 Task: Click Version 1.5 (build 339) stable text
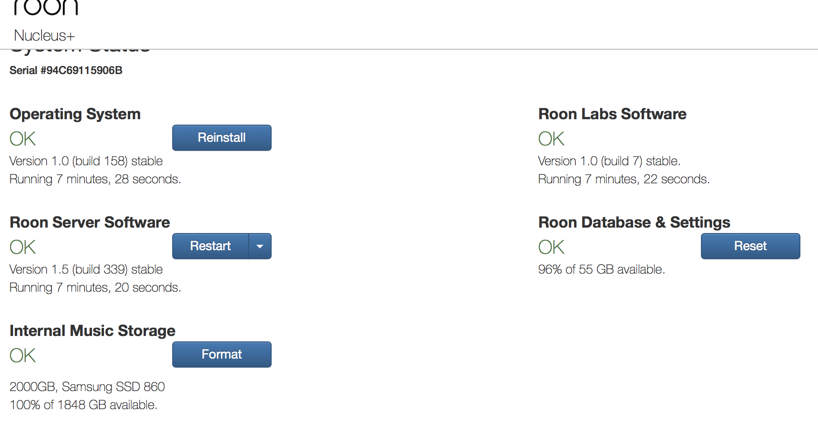click(86, 270)
